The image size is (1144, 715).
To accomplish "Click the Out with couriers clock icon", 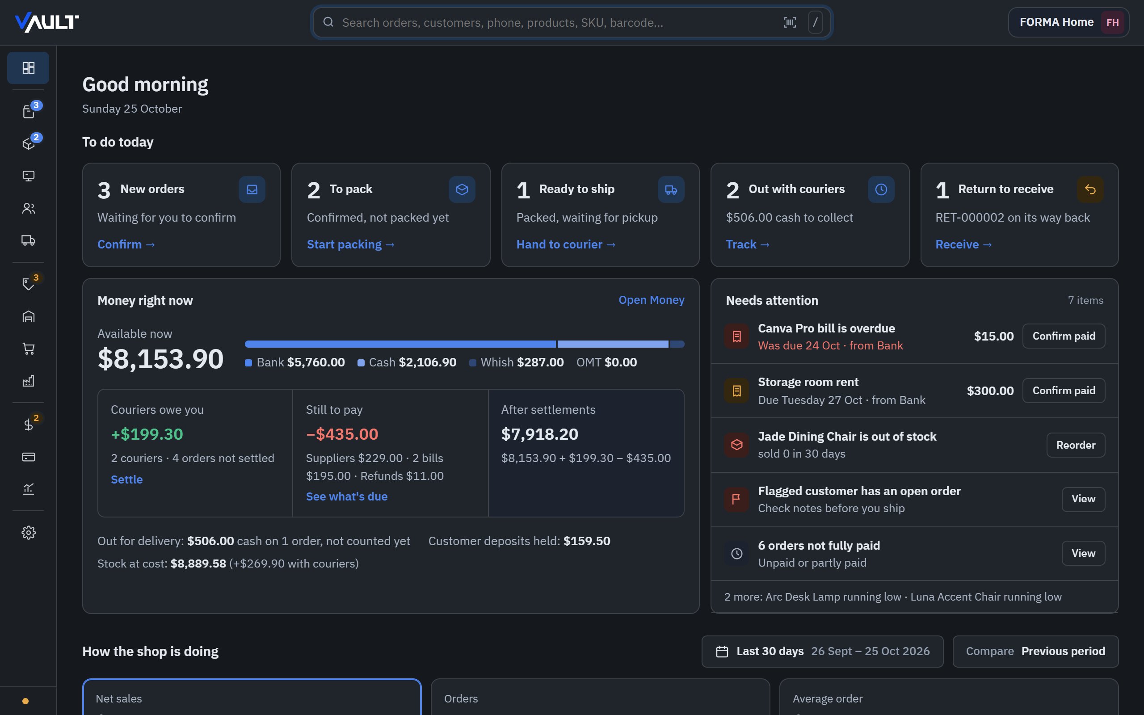I will pos(881,189).
